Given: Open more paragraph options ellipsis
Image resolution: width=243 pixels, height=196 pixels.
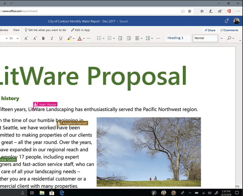Looking at the screenshot, I should click(x=158, y=38).
